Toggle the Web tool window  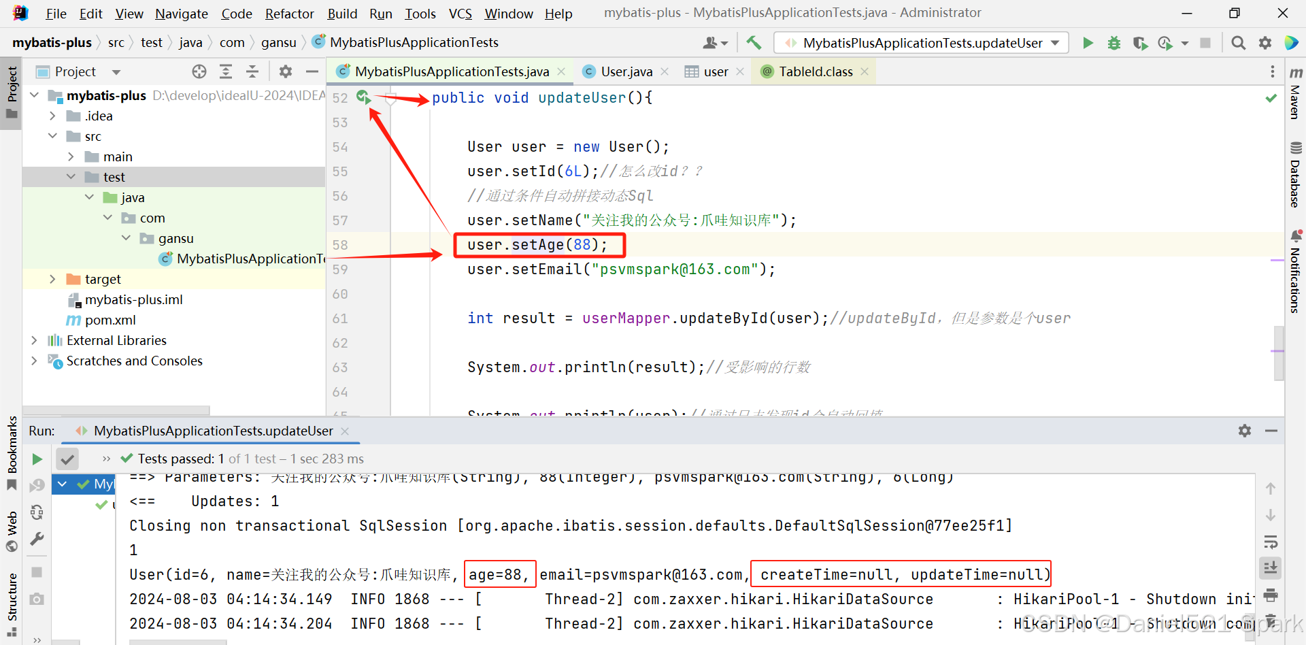pos(12,531)
